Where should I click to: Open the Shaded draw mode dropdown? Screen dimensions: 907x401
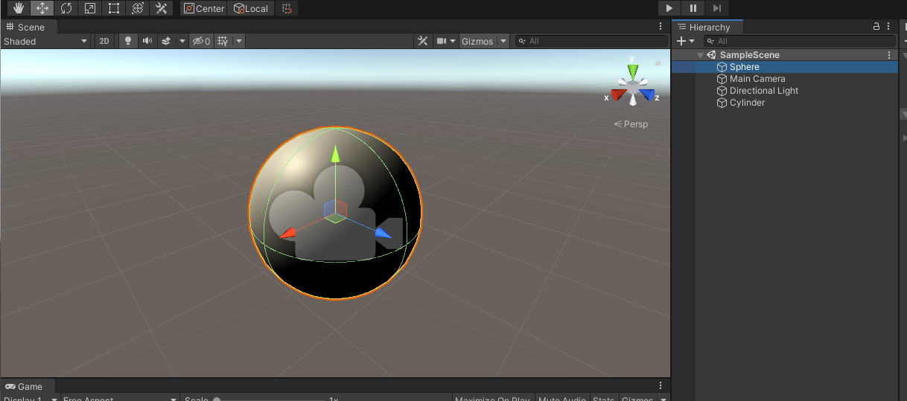pyautogui.click(x=45, y=41)
